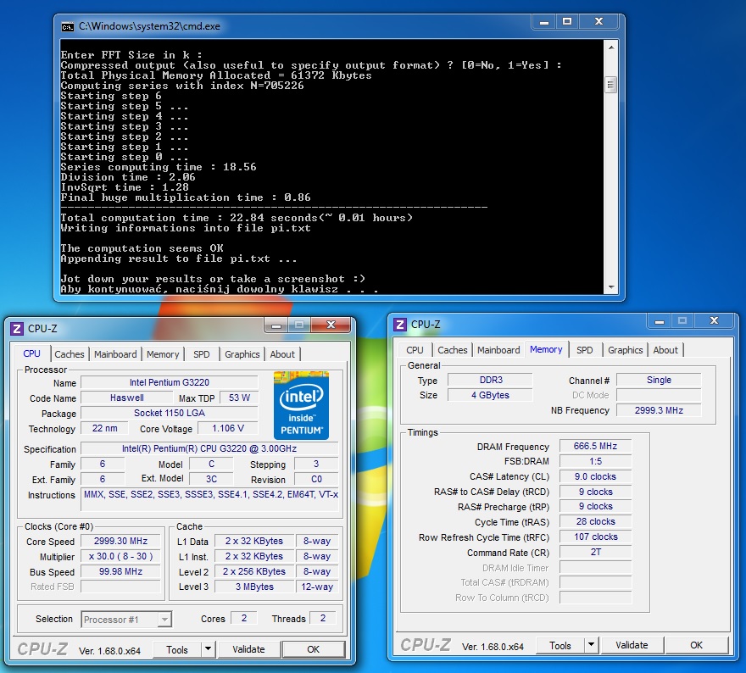Screen dimensions: 746x673
Task: Click the Max TDP 53 W value
Action: [239, 398]
